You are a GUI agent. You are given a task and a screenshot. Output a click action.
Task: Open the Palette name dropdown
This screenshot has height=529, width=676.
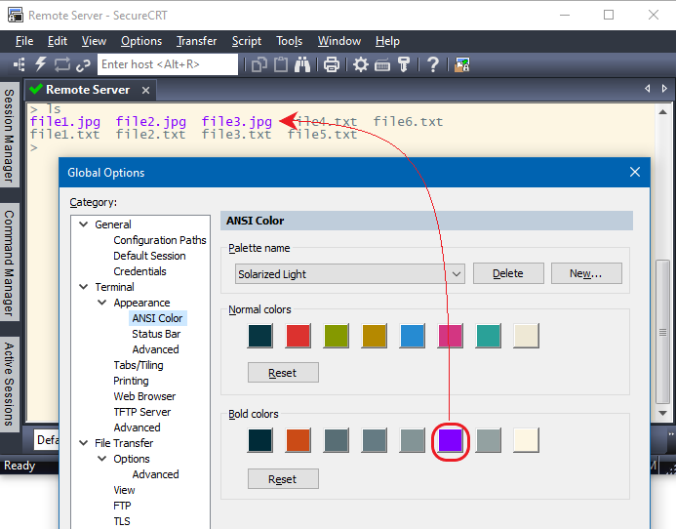(349, 274)
